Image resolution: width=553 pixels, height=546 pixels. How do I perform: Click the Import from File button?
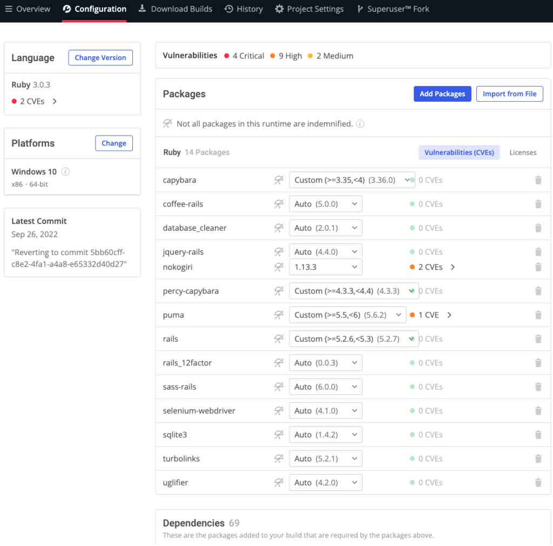509,94
